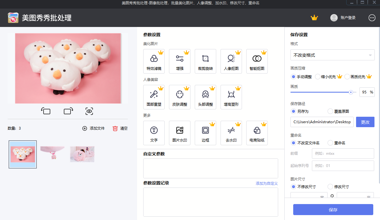Click the 保存 save button
Image resolution: width=380 pixels, height=220 pixels.
(x=333, y=210)
